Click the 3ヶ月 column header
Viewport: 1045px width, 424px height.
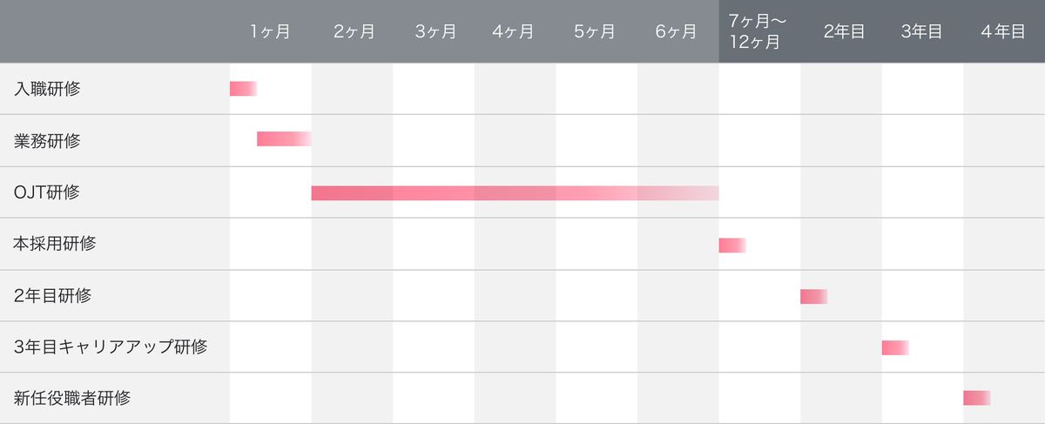pos(435,32)
